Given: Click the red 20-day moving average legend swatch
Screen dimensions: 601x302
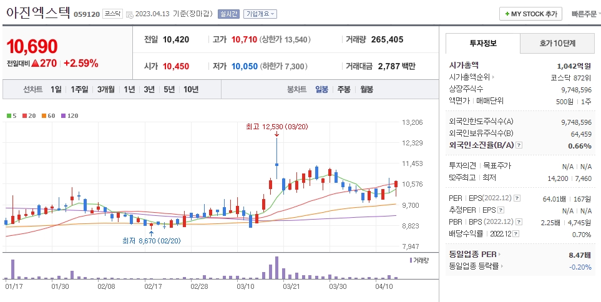Looking at the screenshot, I should point(24,115).
